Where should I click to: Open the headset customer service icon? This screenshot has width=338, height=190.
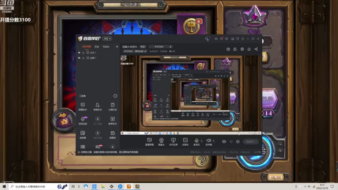point(216,39)
